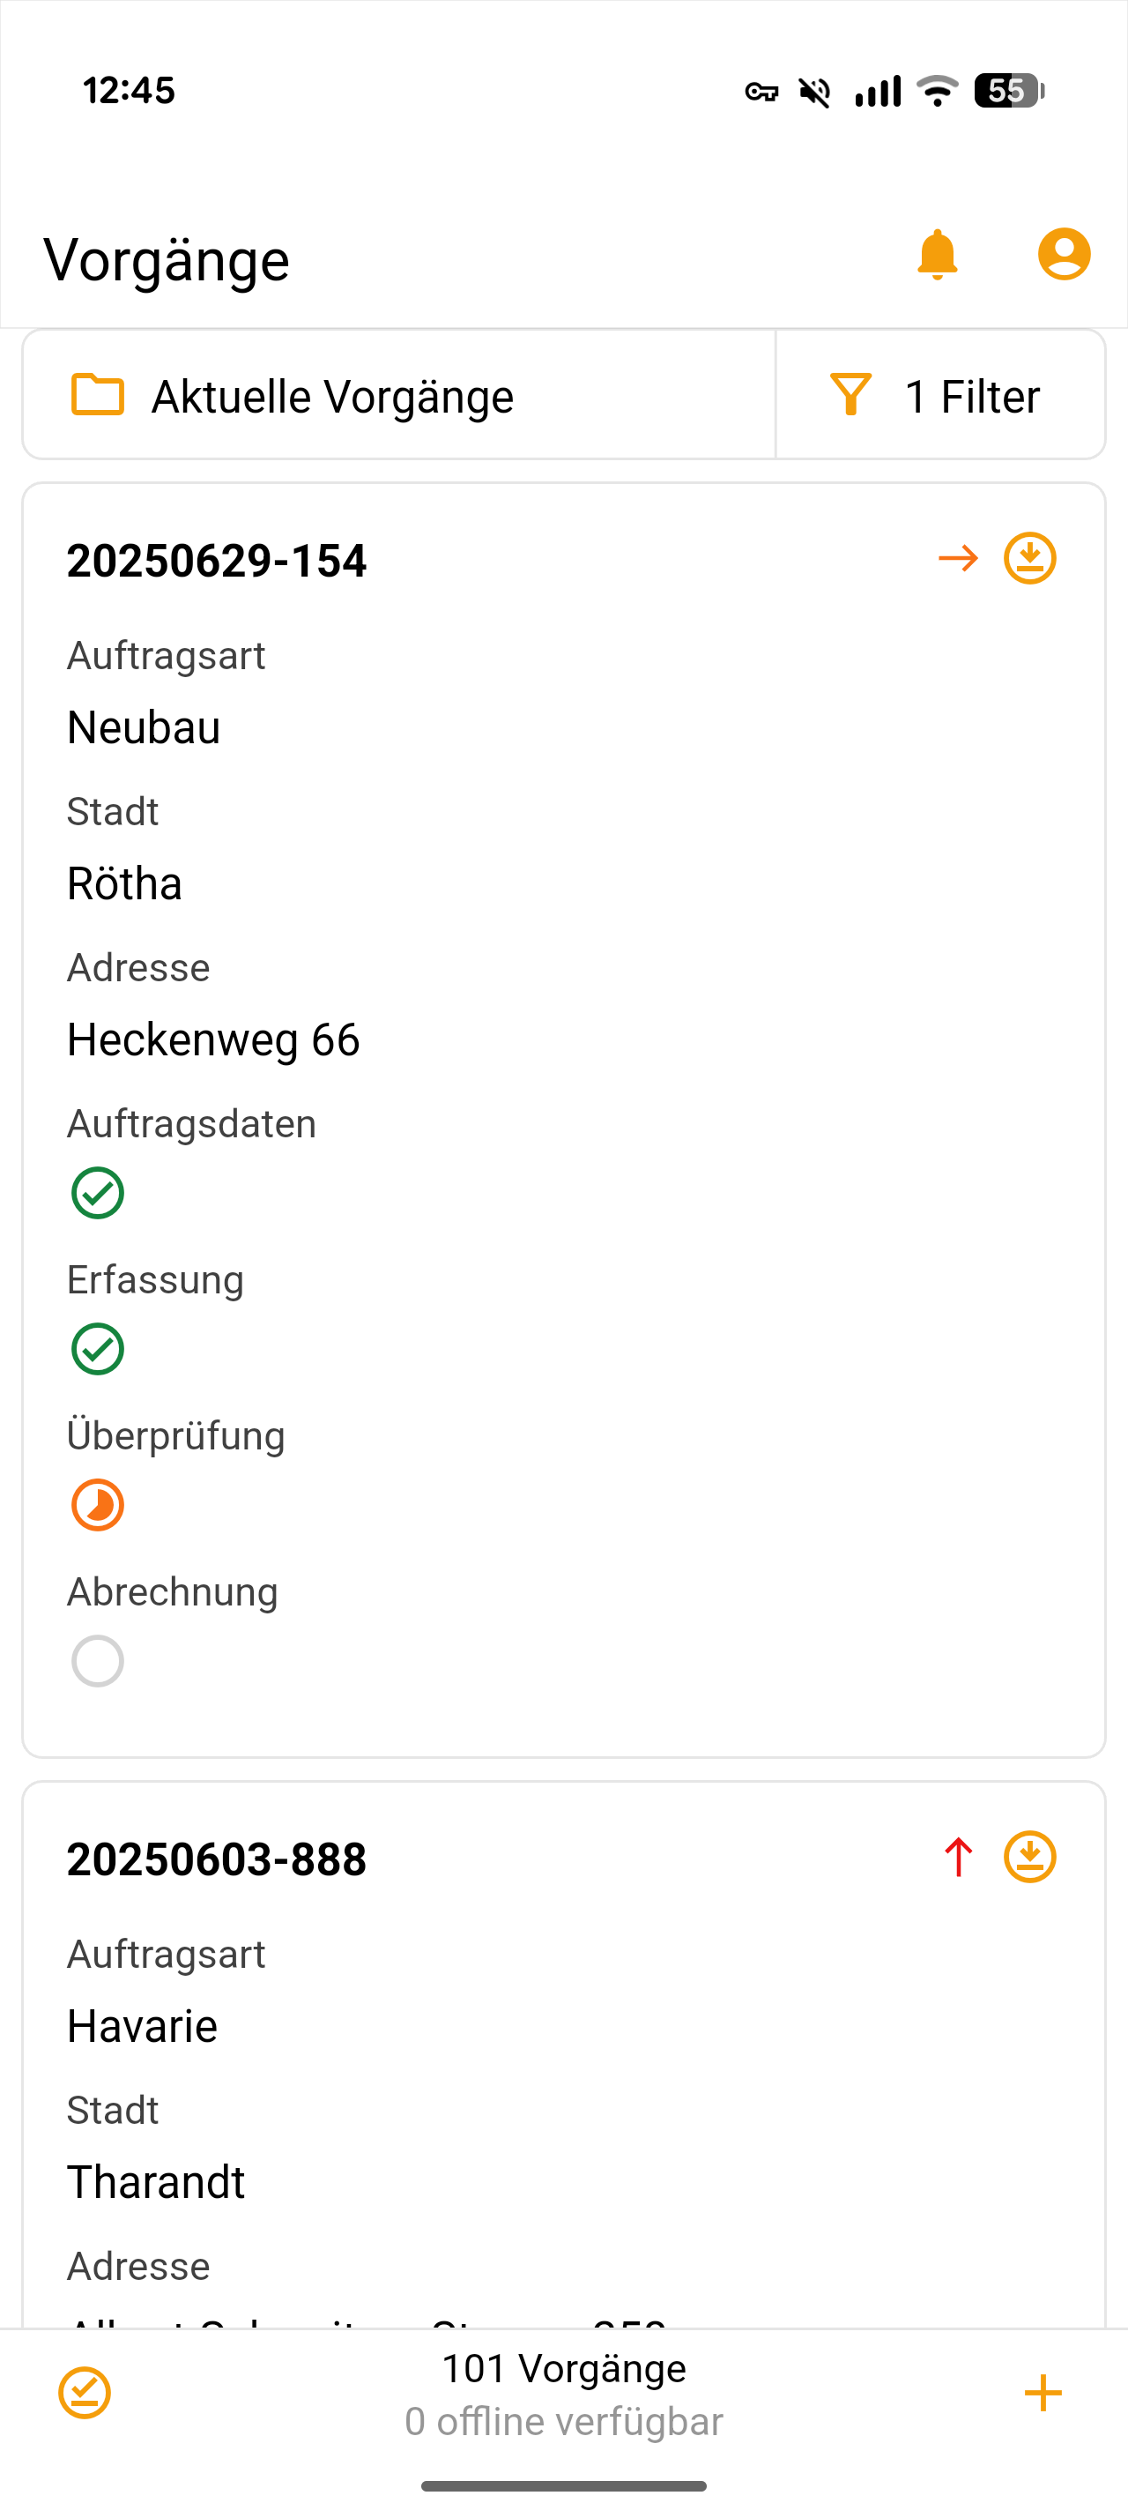Tap the orange folder icon
Screen dimensions: 1128x2518
(x=98, y=395)
